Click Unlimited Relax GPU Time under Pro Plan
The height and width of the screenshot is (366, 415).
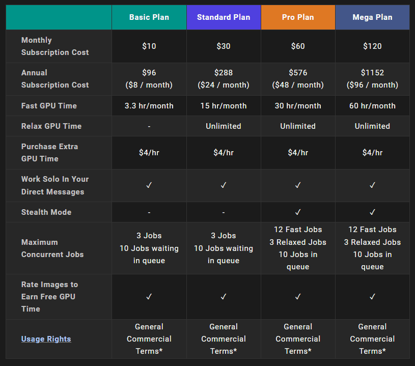[298, 126]
